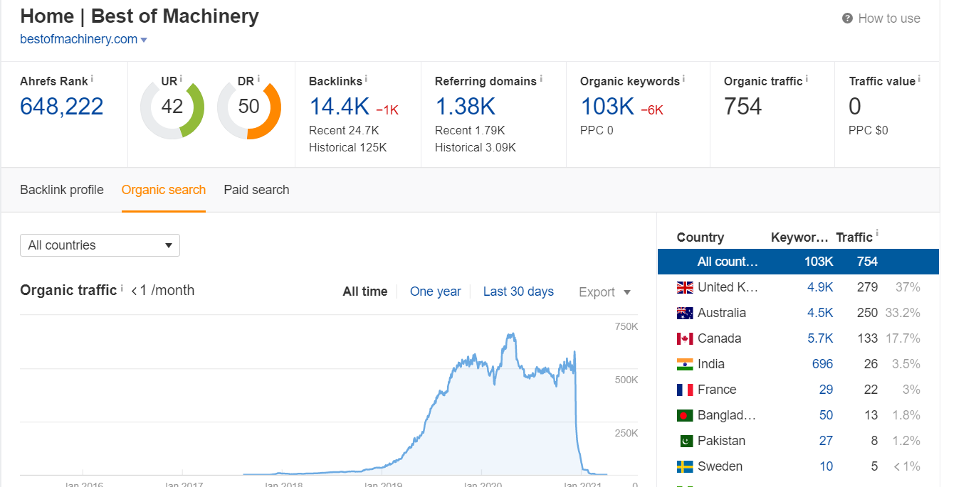Click the Sweden flag icon
Image resolution: width=971 pixels, height=487 pixels.
click(x=685, y=466)
